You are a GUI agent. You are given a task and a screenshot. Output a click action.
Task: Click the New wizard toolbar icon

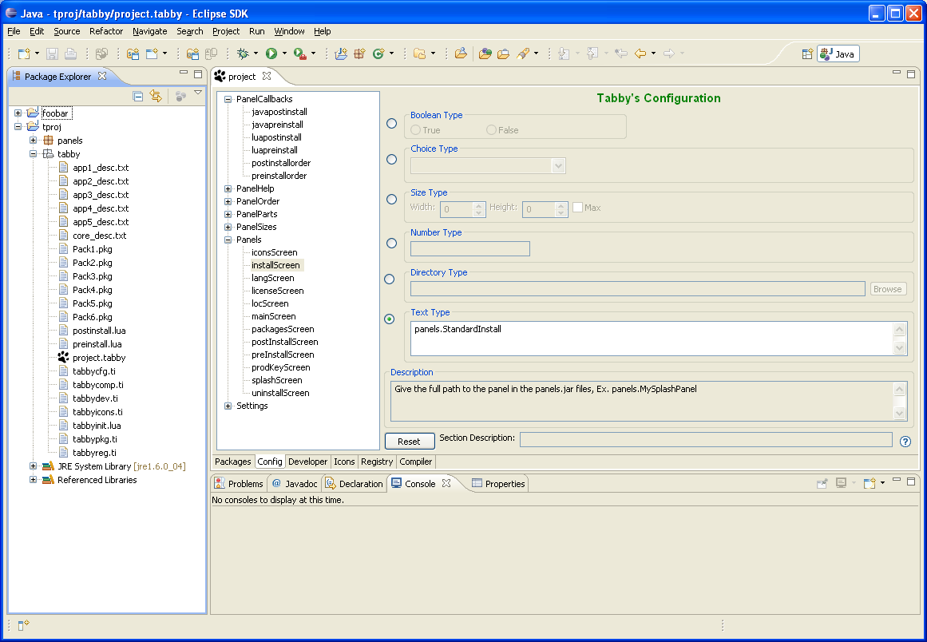pos(24,53)
